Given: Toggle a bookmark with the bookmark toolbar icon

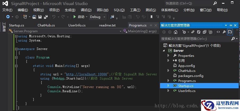Looking at the screenshot, I should click(x=152, y=17).
